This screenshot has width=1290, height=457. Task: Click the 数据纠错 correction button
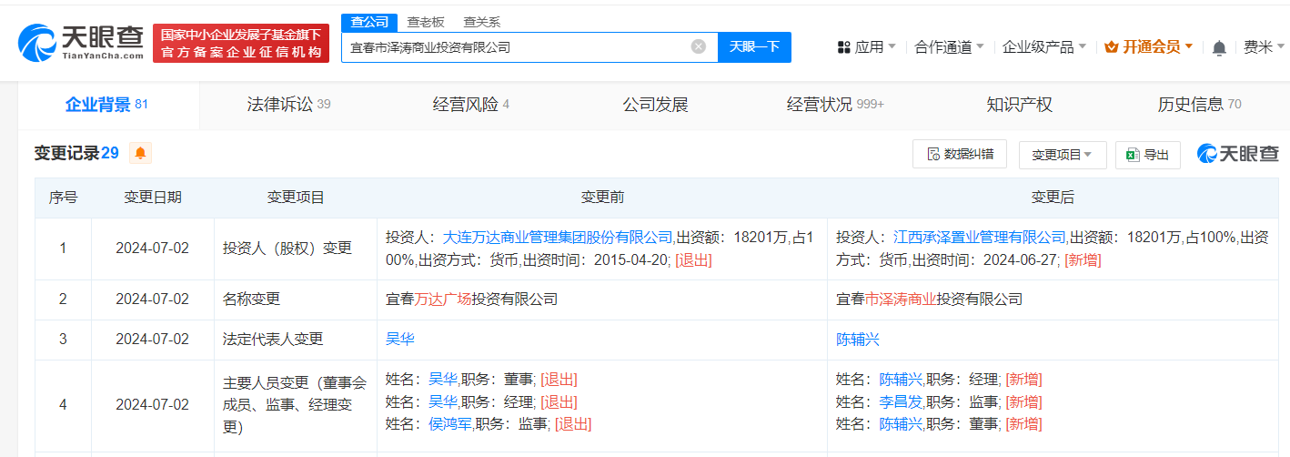[959, 155]
